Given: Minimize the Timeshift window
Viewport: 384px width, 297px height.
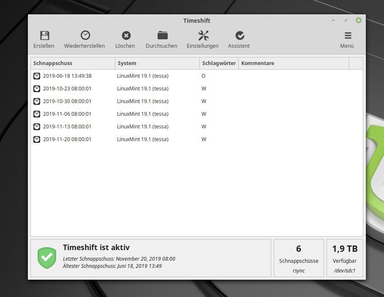Looking at the screenshot, I should (333, 20).
